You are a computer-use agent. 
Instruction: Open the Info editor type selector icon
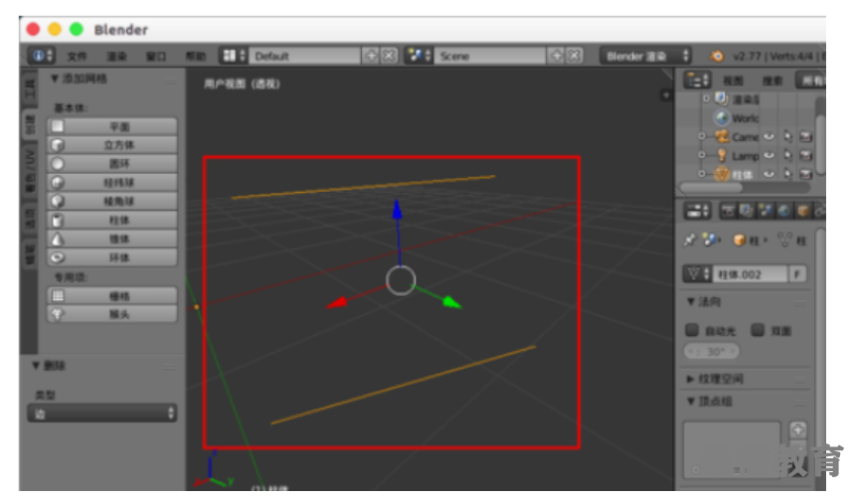pos(43,56)
